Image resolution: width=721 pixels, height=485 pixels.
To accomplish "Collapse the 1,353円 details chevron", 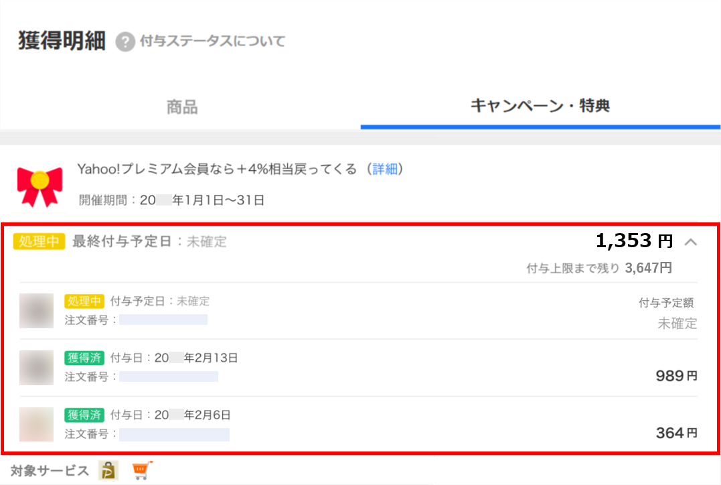I will 691,242.
